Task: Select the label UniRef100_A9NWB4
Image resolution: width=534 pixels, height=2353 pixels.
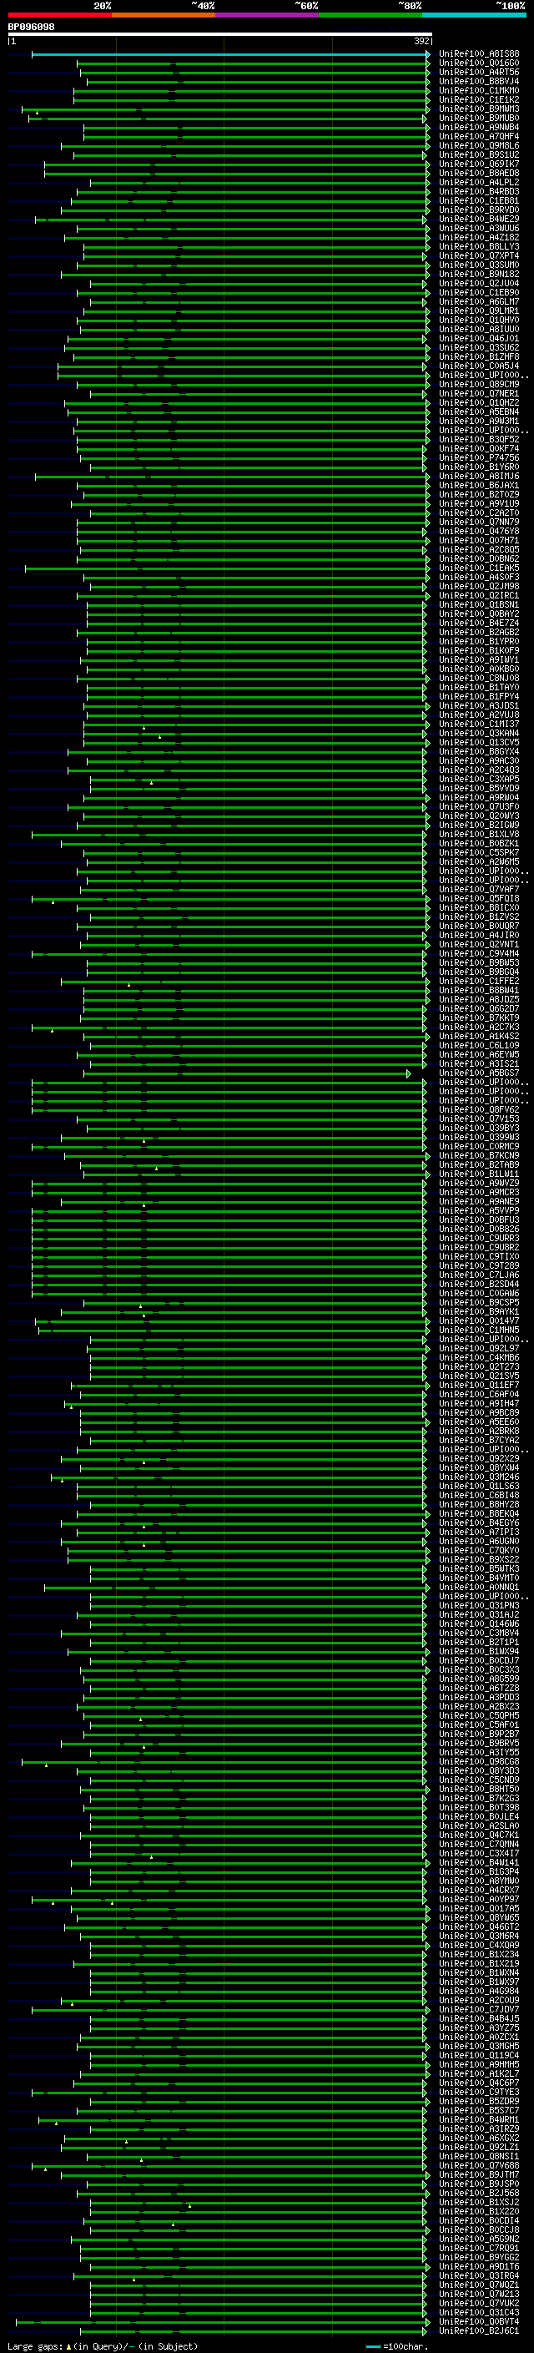Action: [x=479, y=127]
